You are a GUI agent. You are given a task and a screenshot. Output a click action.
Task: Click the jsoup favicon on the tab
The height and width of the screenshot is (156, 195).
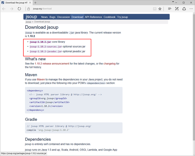[3, 2]
